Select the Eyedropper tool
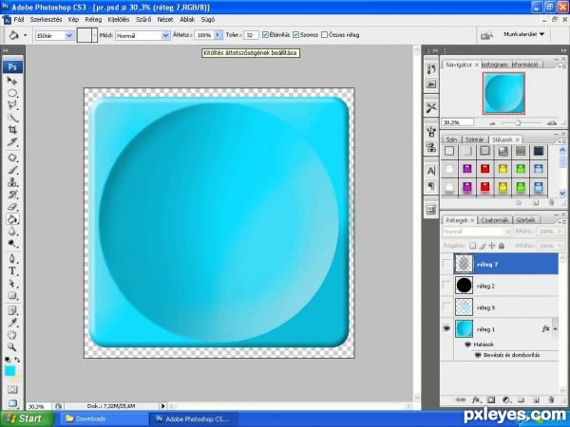570x427 pixels. (x=12, y=323)
